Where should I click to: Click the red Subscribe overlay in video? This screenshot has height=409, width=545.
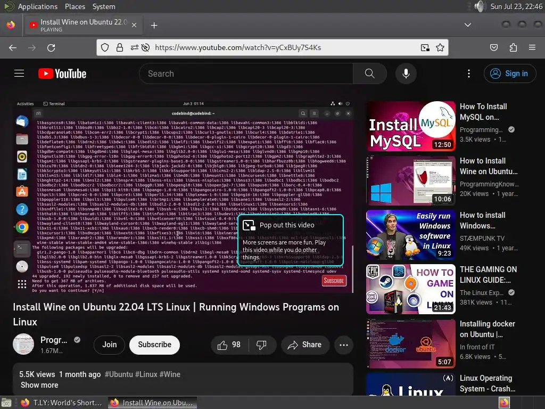[334, 281]
